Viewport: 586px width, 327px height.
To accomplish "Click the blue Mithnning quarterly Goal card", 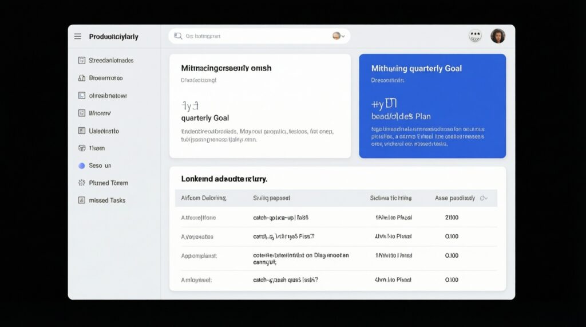I will tap(432, 106).
